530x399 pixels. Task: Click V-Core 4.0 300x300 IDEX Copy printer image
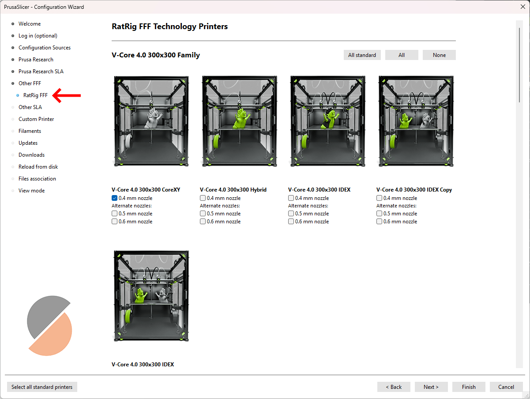(416, 121)
